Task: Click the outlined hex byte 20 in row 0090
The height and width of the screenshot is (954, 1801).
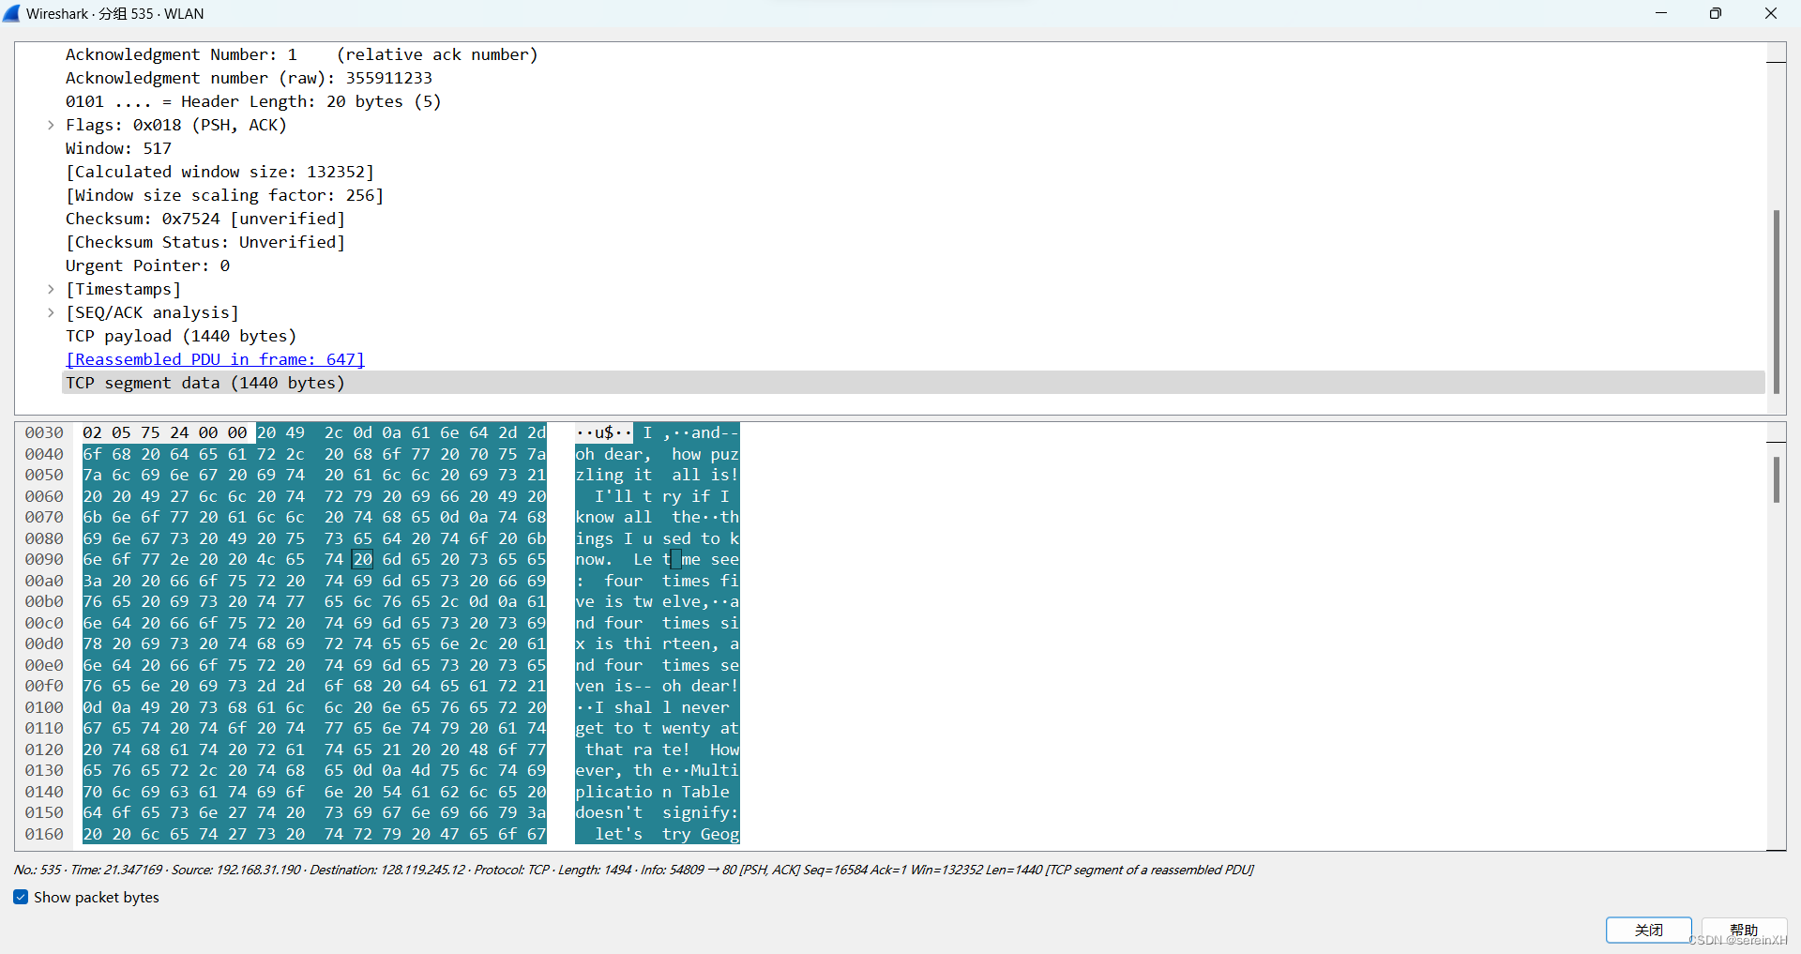Action: 363,559
